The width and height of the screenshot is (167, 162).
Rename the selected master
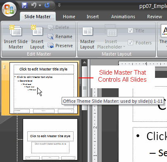pyautogui.click(x=60, y=36)
